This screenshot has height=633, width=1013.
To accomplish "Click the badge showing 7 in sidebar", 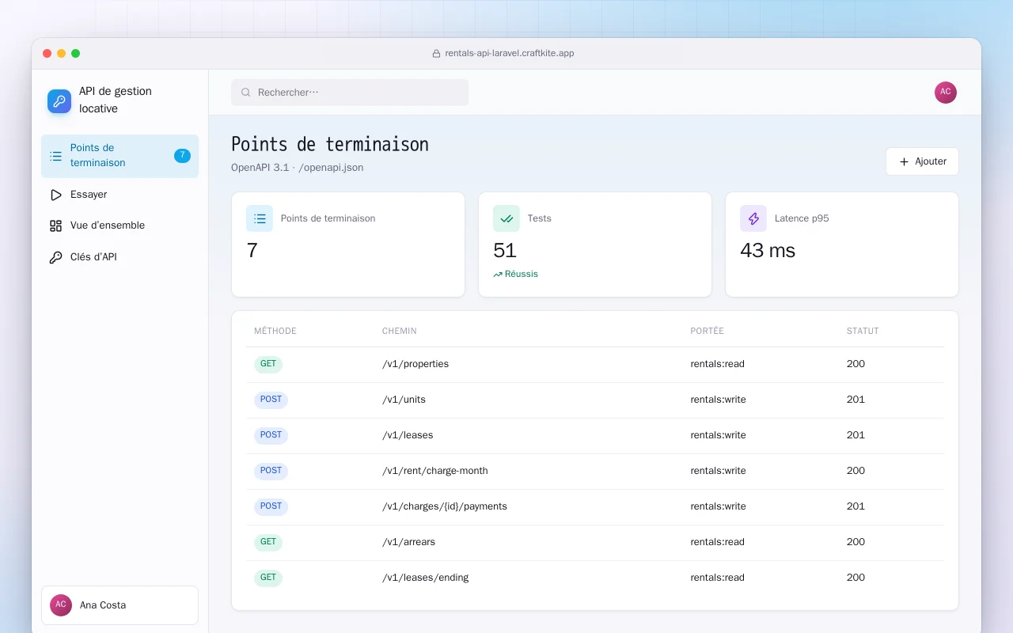I will point(182,156).
